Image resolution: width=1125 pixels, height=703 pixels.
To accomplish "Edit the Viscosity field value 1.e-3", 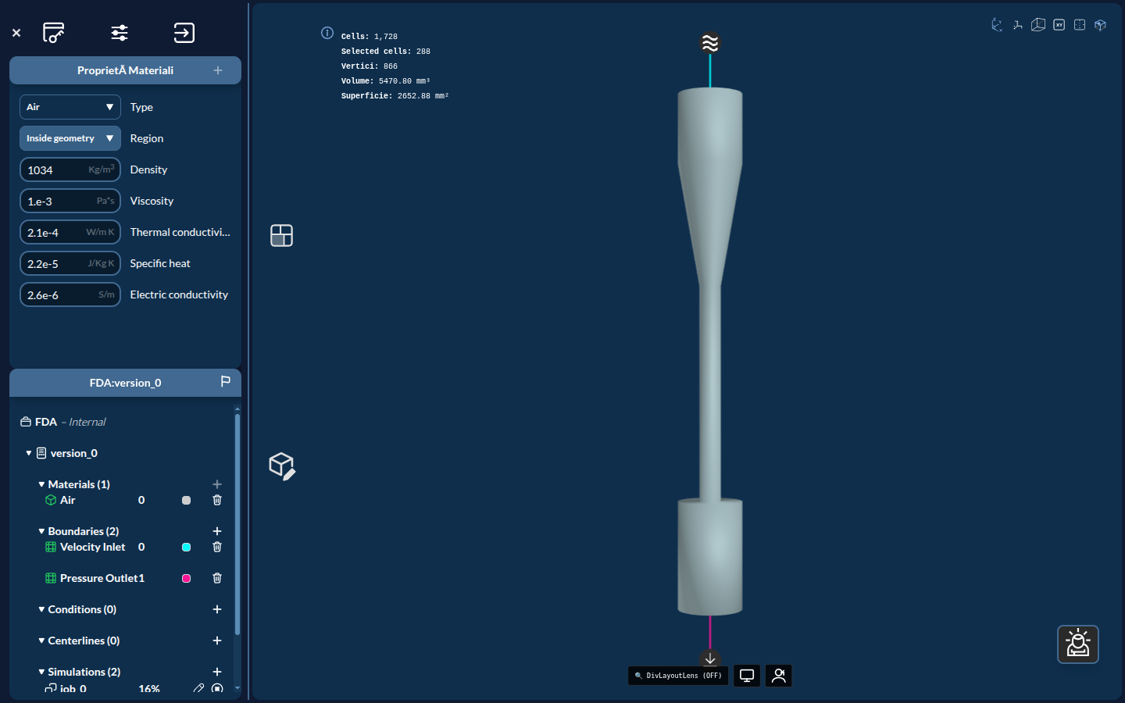I will click(70, 201).
